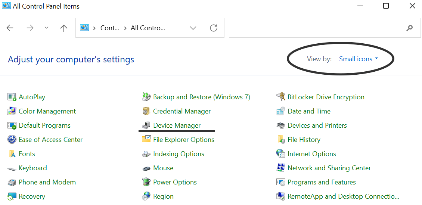This screenshot has width=422, height=205.
Task: Open the Keyboard settings link
Action: pos(33,168)
